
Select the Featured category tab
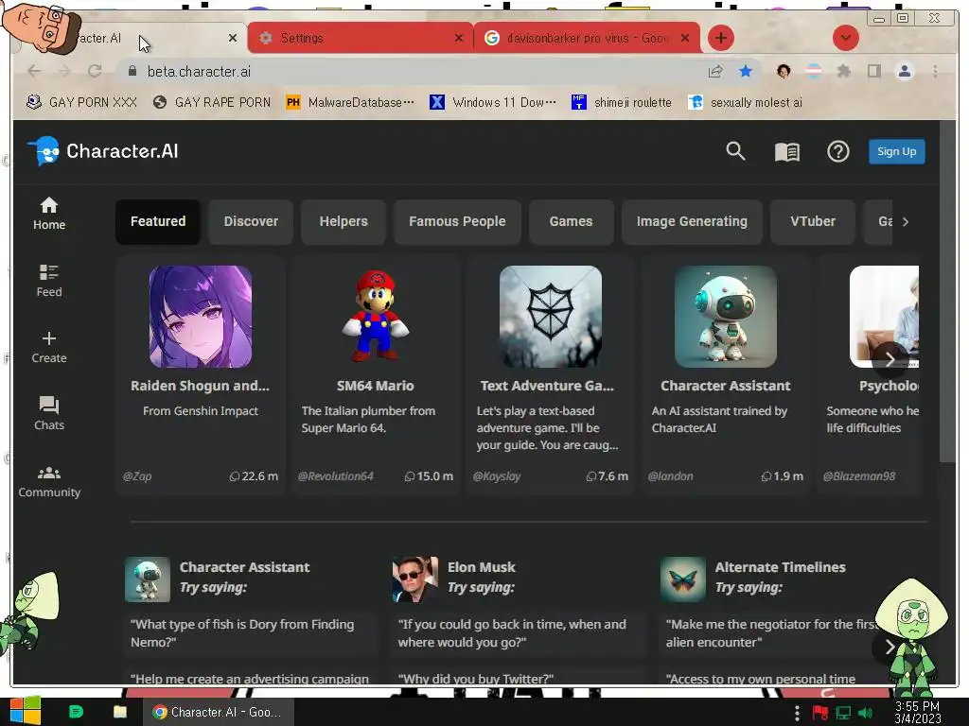point(158,221)
